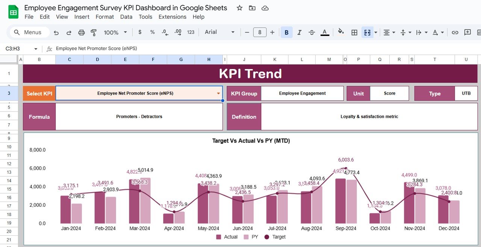Apply currency formatting

tap(140, 32)
